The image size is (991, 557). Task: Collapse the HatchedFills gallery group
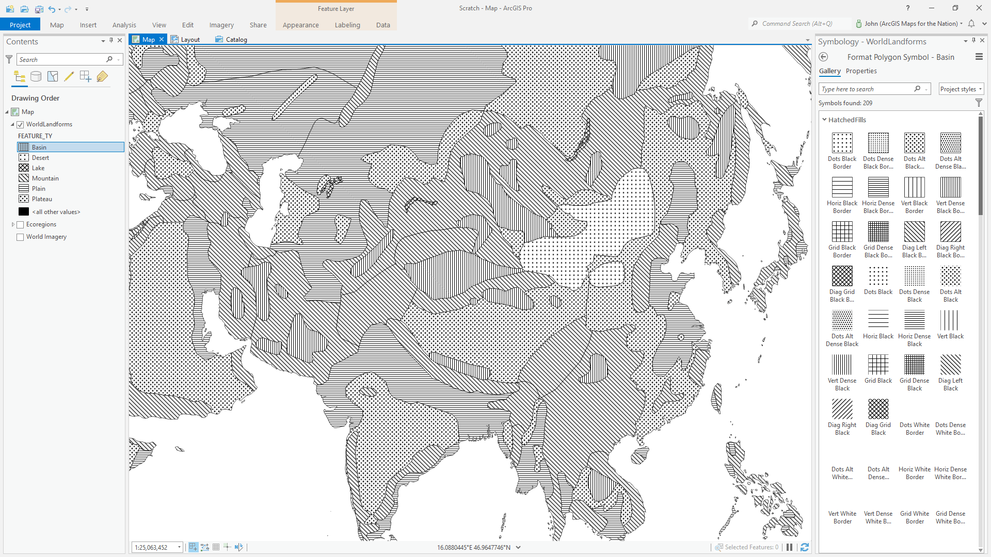[824, 120]
